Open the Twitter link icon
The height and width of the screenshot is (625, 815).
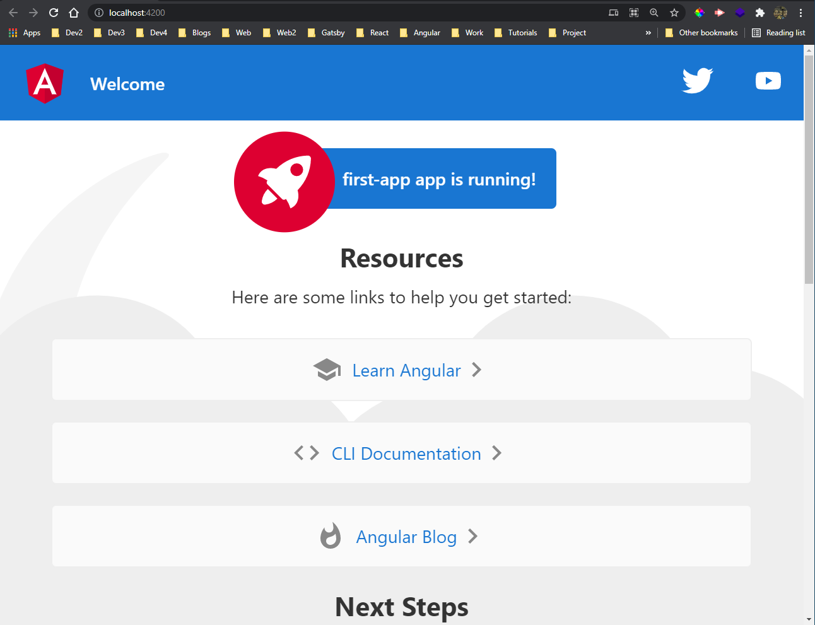[x=698, y=81]
